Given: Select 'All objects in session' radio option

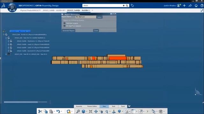Looking at the screenshot, I should click(64, 26).
